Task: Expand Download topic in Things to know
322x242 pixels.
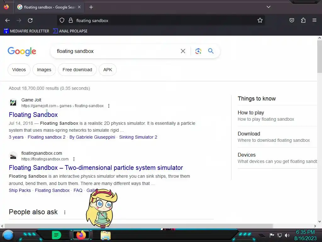Action: tap(277, 137)
